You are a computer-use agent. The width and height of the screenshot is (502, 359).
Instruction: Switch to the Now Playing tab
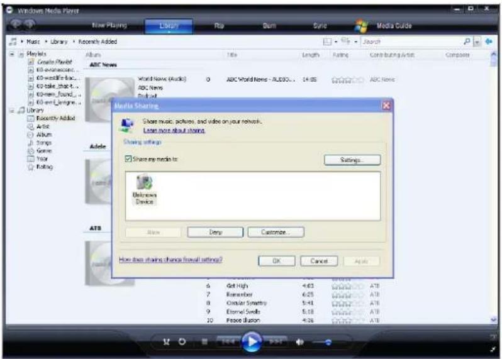(109, 25)
